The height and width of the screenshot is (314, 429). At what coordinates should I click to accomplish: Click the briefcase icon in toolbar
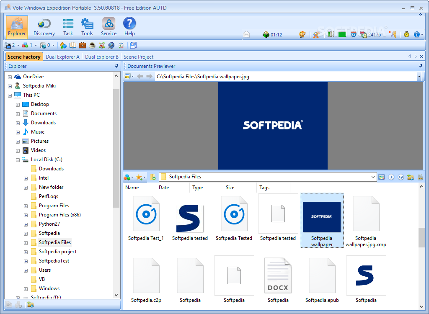pos(83,45)
